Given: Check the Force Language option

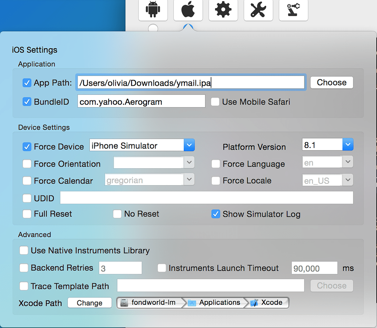Looking at the screenshot, I should [x=215, y=164].
